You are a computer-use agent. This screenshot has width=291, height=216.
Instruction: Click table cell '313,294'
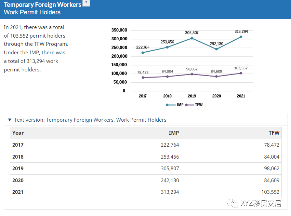pyautogui.click(x=131, y=192)
